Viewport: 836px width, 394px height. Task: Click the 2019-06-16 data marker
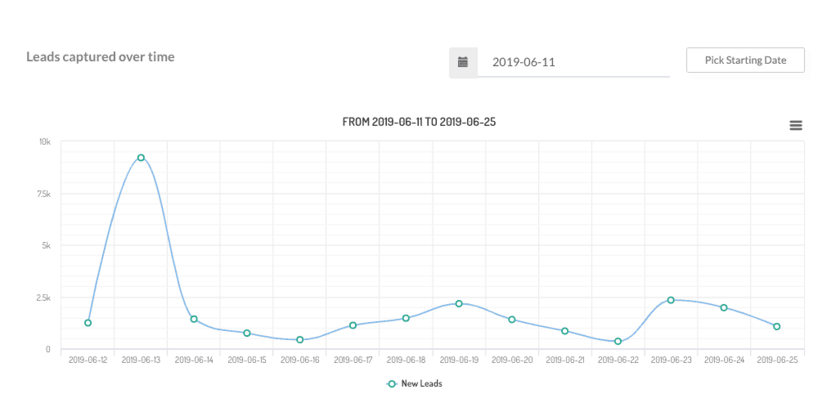tap(300, 340)
